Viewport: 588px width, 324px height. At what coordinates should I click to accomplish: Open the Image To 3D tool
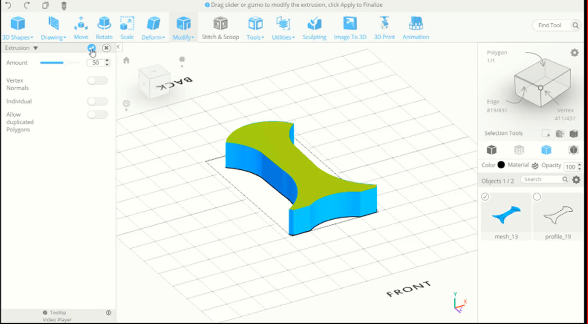[350, 28]
